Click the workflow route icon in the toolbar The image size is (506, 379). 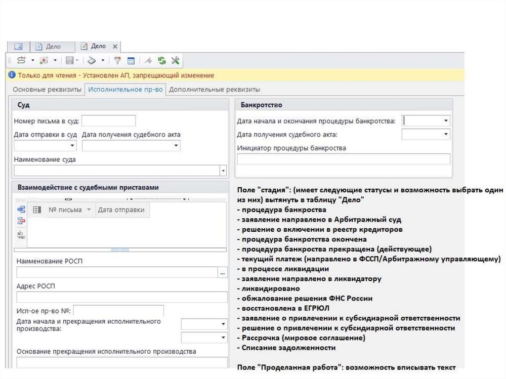[x=21, y=60]
